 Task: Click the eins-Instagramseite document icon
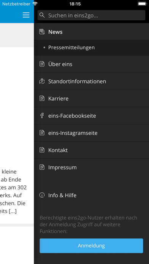point(42,133)
